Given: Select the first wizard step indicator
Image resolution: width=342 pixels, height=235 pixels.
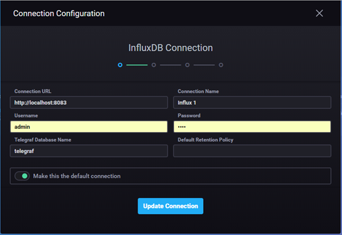Looking at the screenshot, I should 120,65.
